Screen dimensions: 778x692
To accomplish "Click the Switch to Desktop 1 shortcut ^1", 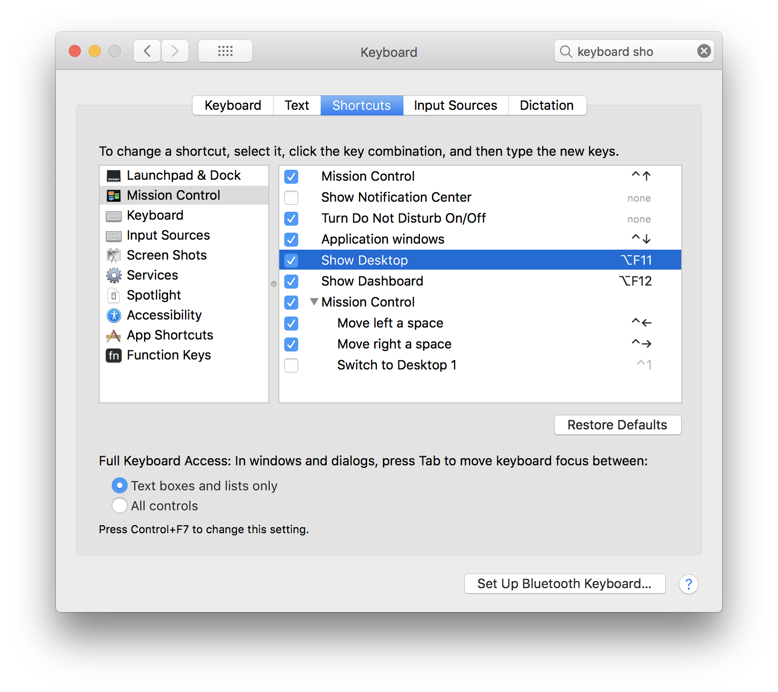I will click(x=644, y=364).
